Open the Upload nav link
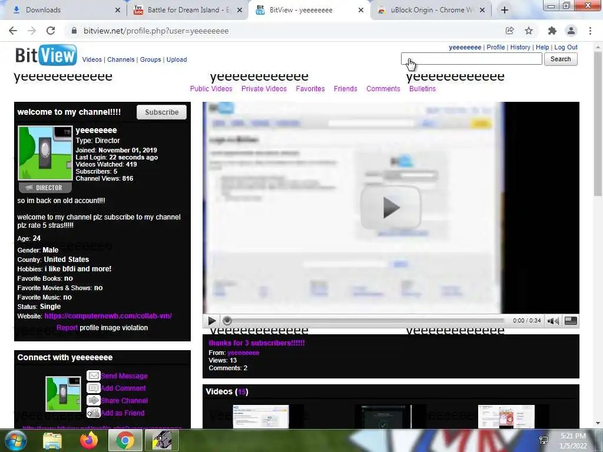 point(177,59)
